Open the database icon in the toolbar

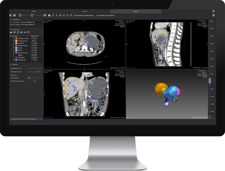pyautogui.click(x=14, y=15)
